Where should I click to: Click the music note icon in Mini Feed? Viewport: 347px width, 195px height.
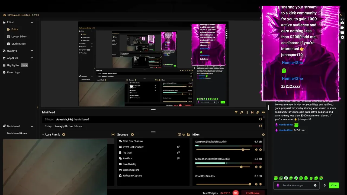pos(241,112)
